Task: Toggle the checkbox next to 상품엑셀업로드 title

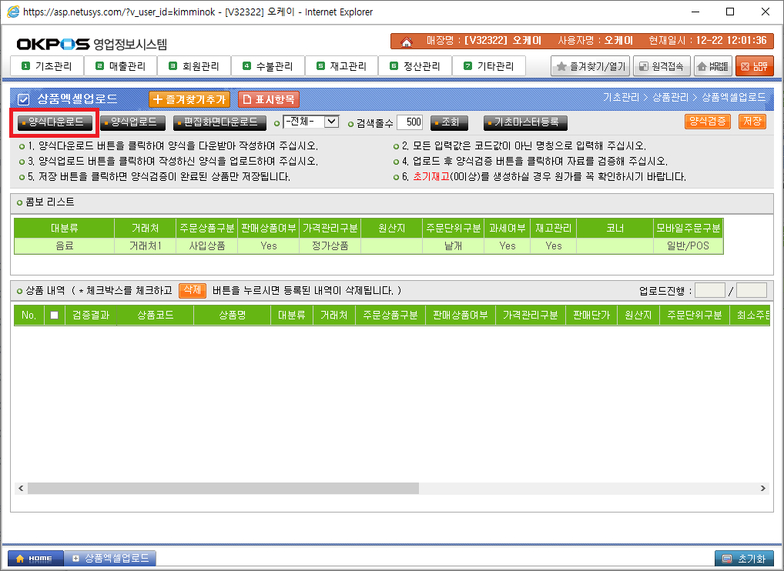Action: click(23, 99)
